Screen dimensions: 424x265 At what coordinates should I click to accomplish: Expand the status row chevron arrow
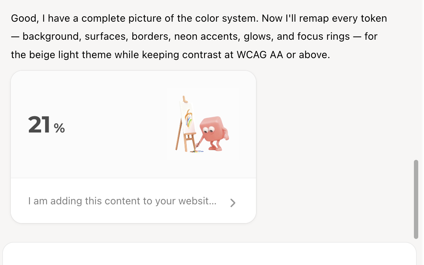point(233,203)
